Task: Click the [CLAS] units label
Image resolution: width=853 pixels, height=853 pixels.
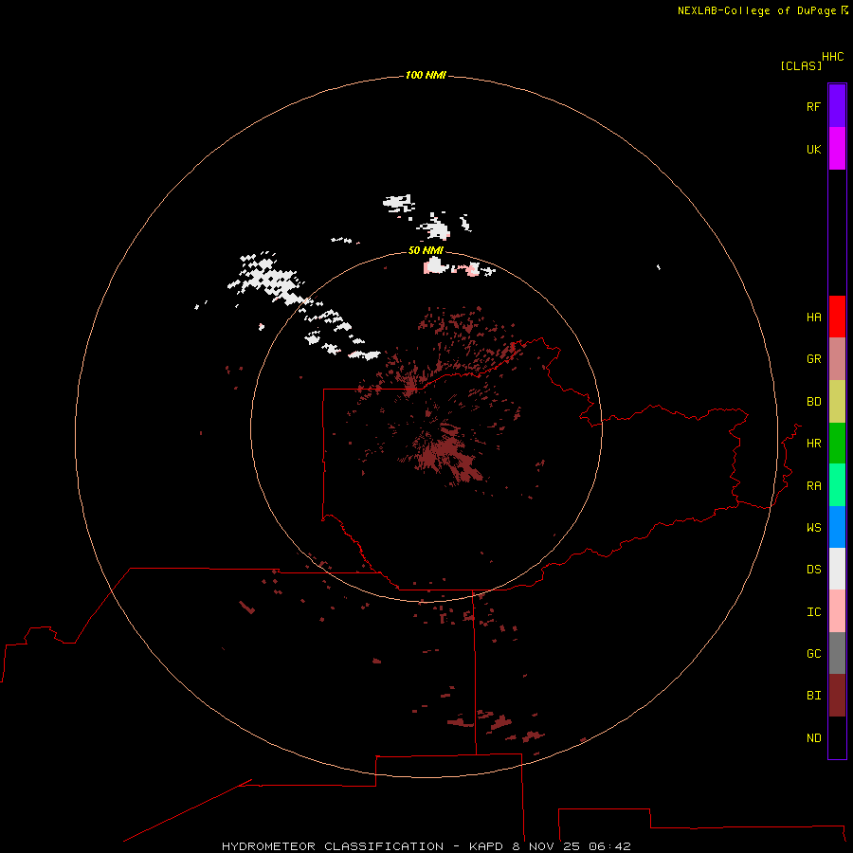Action: tap(801, 65)
